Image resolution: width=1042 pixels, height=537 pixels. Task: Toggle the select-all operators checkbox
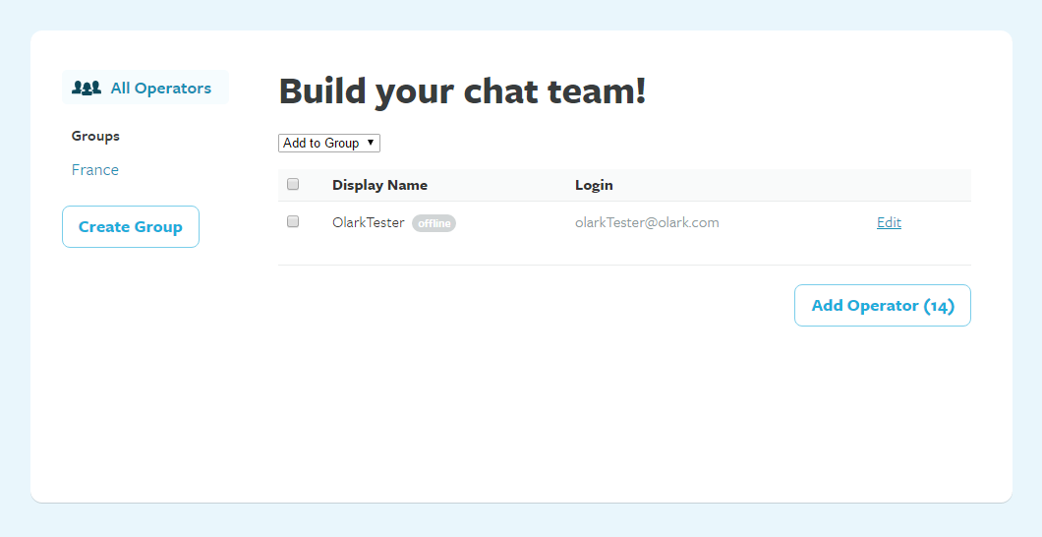click(x=293, y=184)
